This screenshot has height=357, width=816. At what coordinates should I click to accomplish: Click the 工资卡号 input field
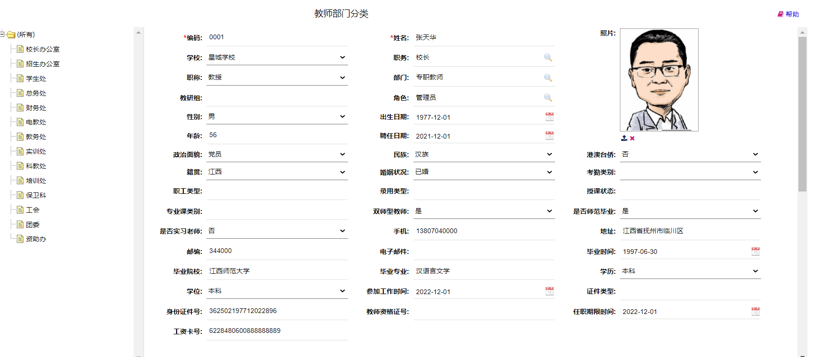(277, 331)
